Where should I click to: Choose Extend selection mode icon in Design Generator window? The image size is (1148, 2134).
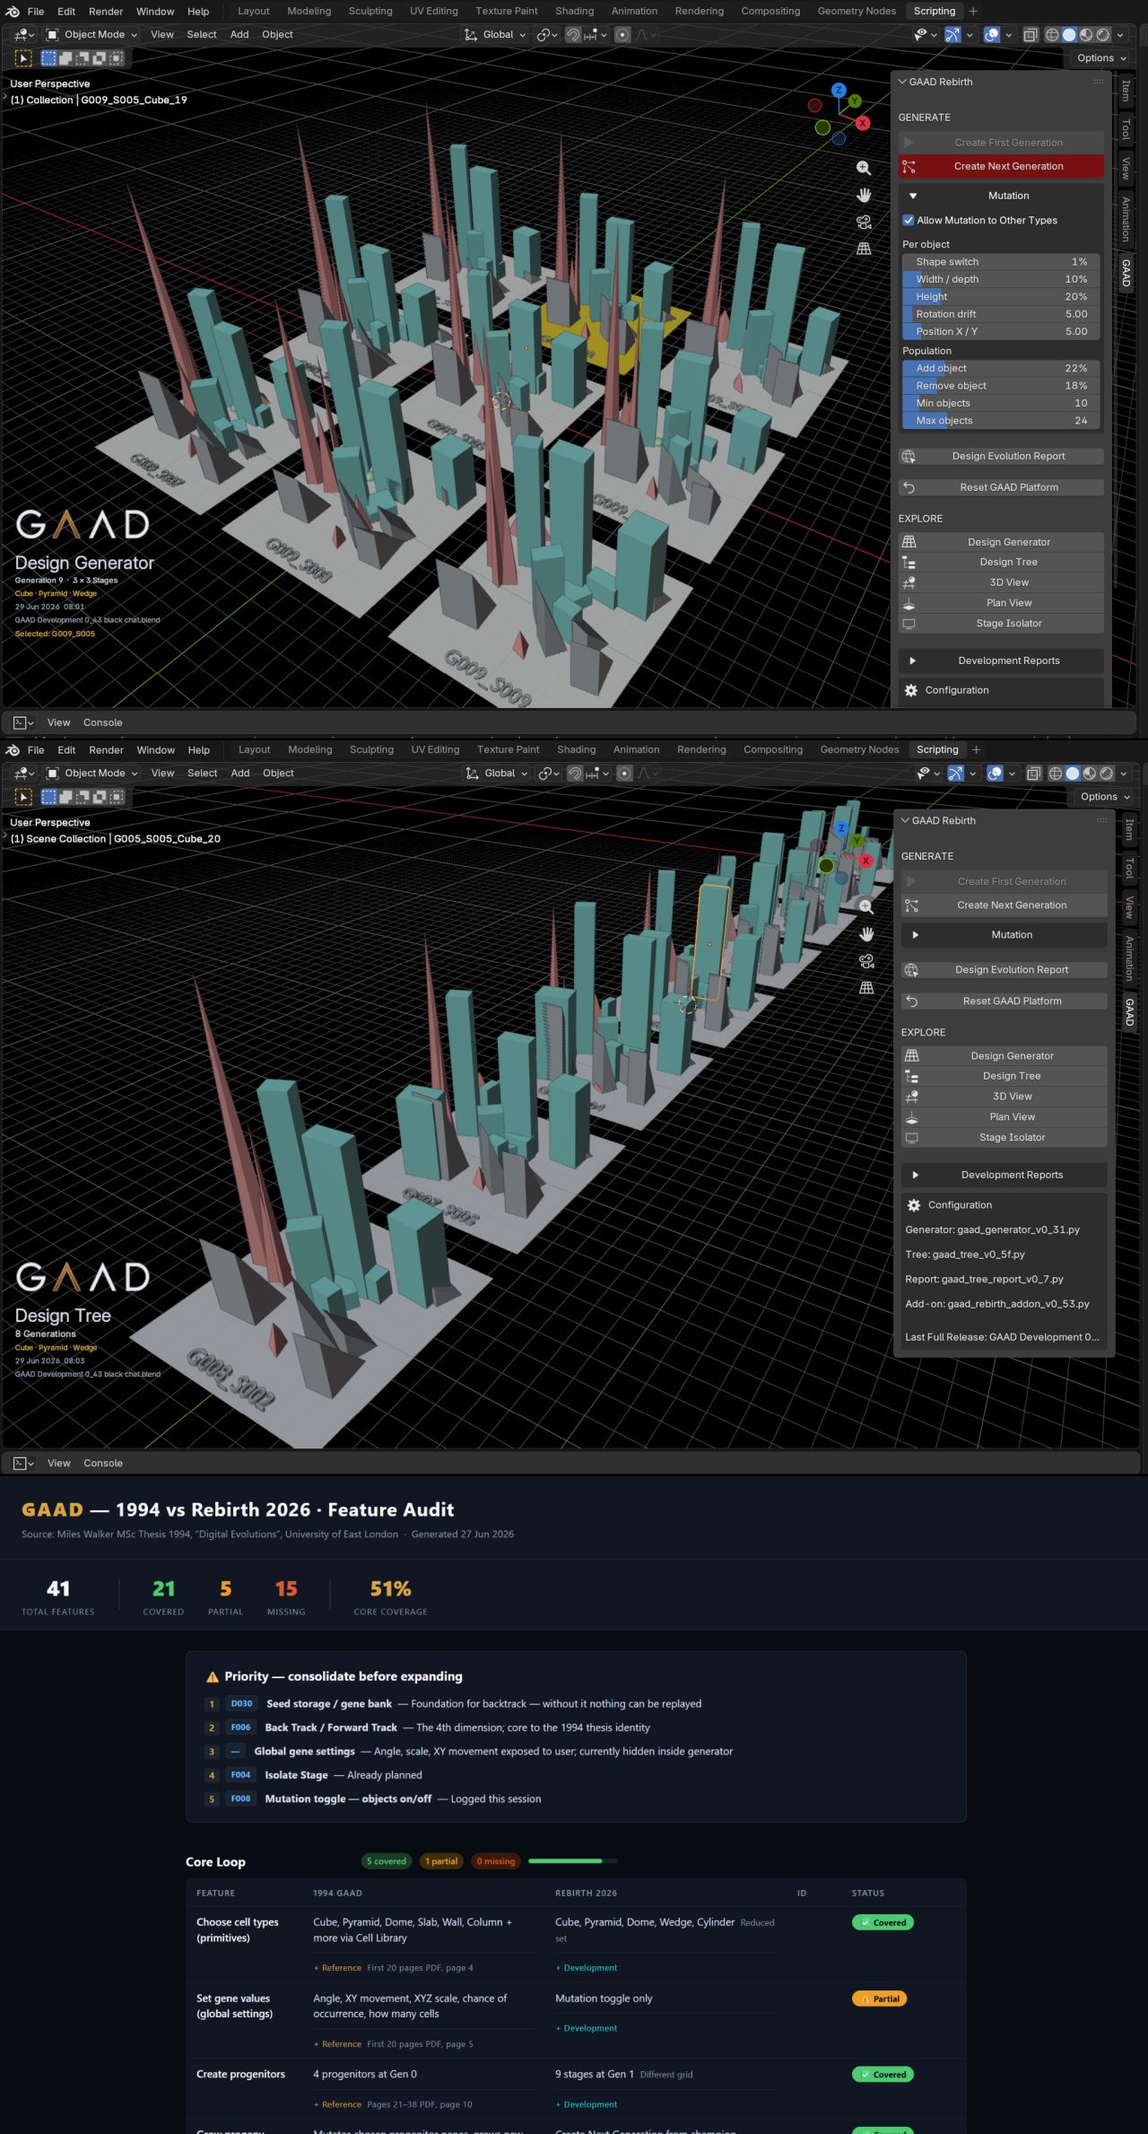(65, 58)
